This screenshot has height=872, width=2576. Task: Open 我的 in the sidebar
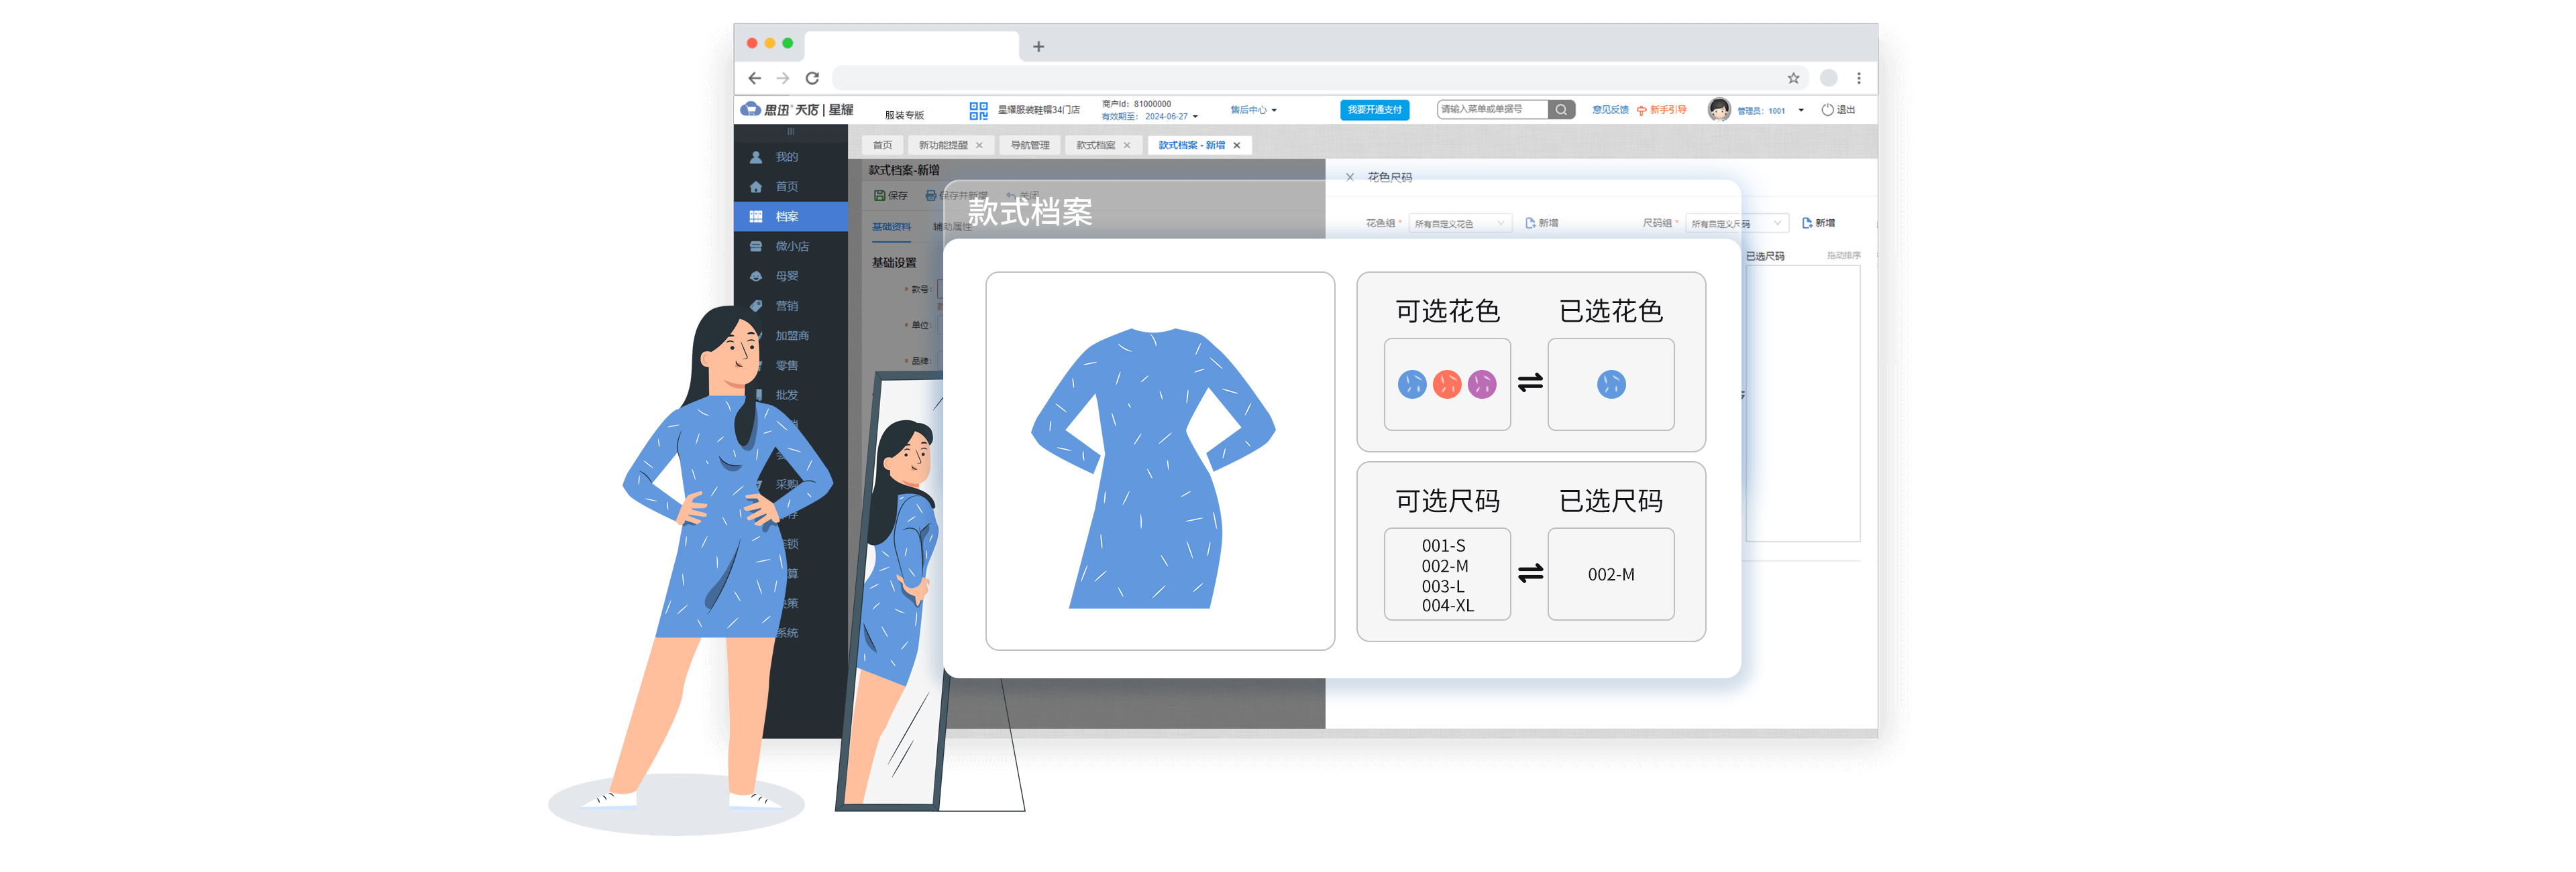coord(786,157)
